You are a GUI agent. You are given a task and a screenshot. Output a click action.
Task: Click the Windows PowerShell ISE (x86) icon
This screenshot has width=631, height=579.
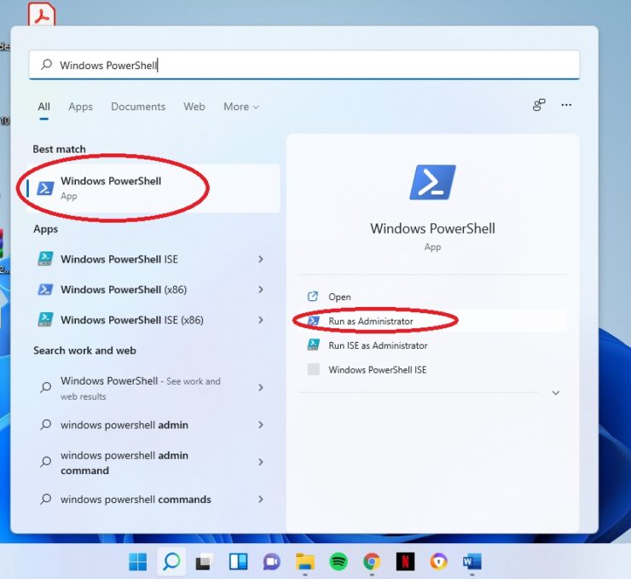pyautogui.click(x=45, y=320)
